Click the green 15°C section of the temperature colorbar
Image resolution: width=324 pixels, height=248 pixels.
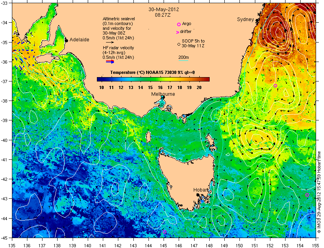150,79
